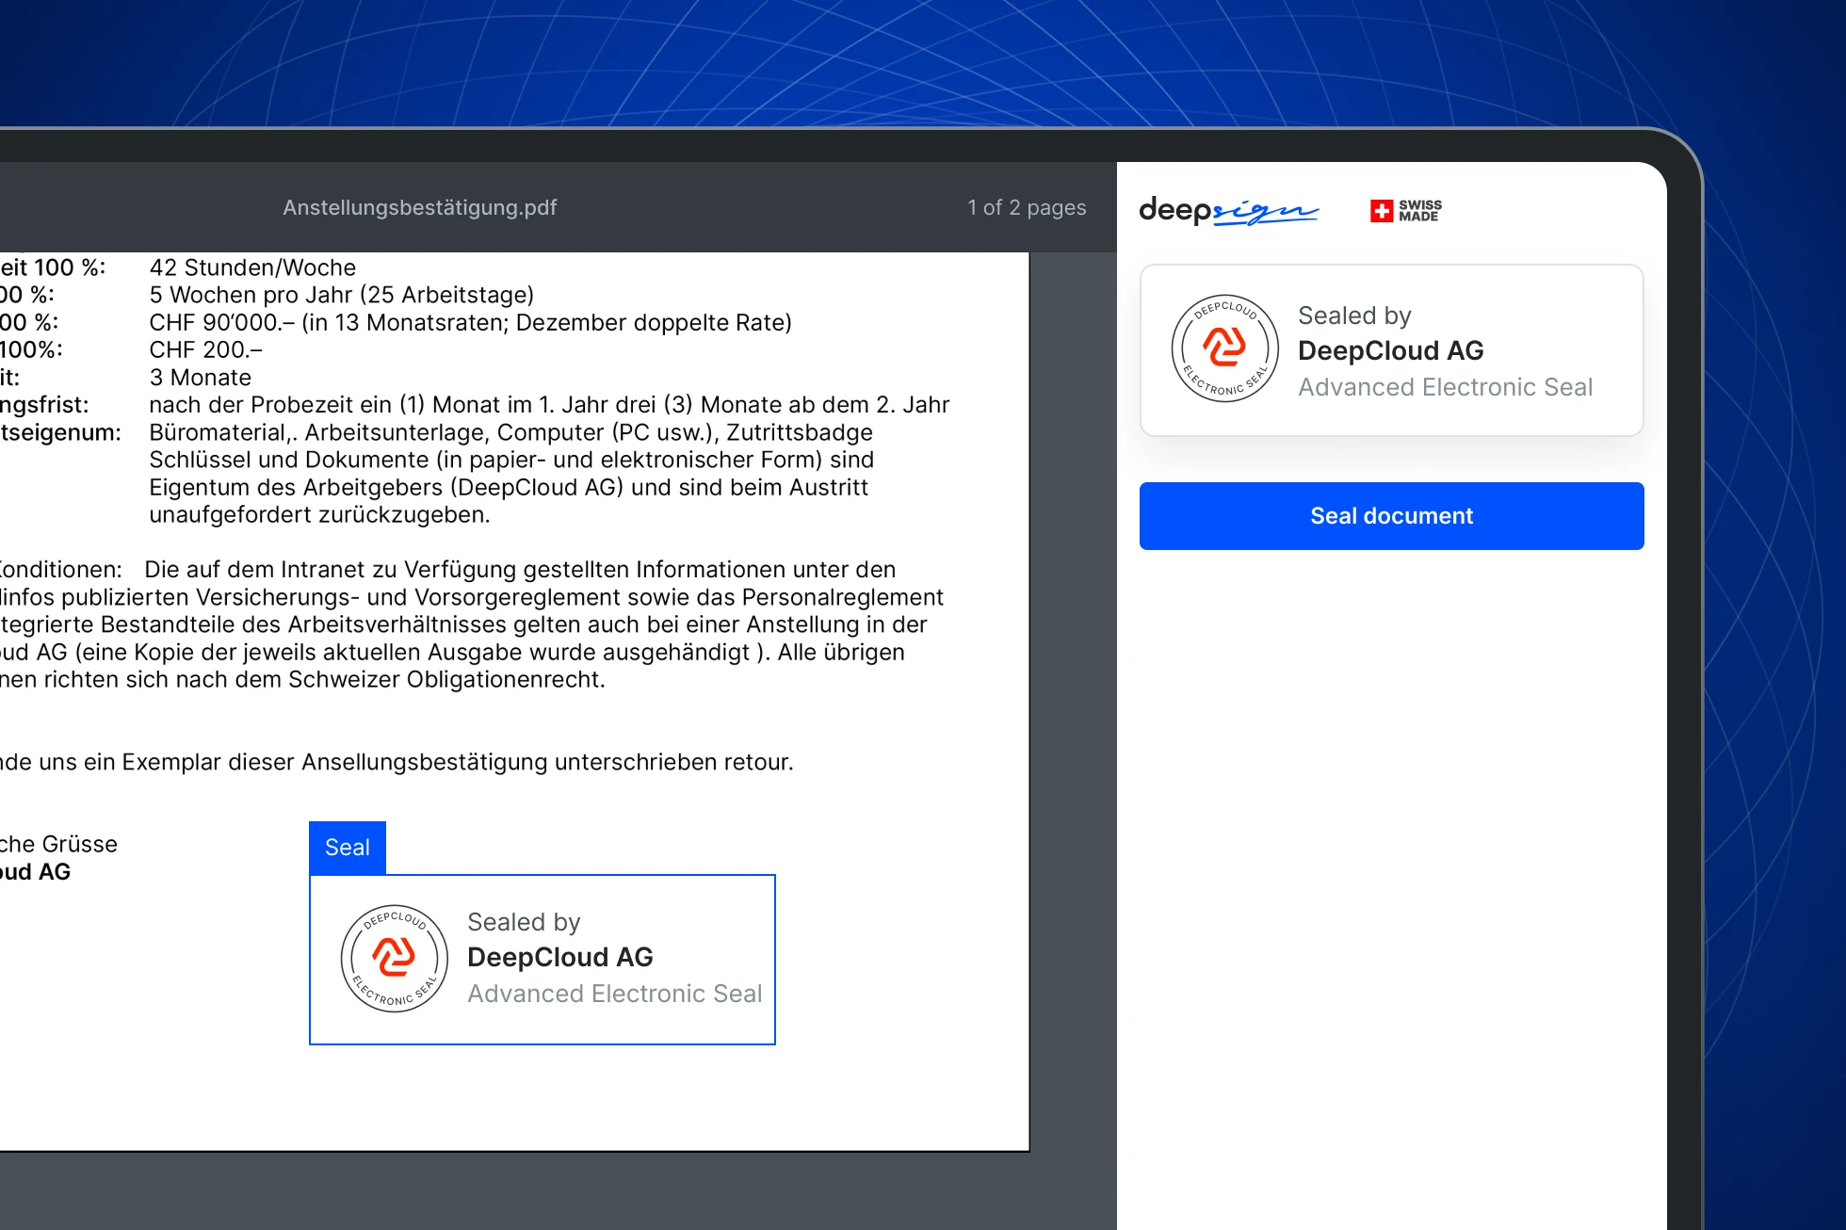Click the 42 Stunden/Woche text

click(252, 267)
